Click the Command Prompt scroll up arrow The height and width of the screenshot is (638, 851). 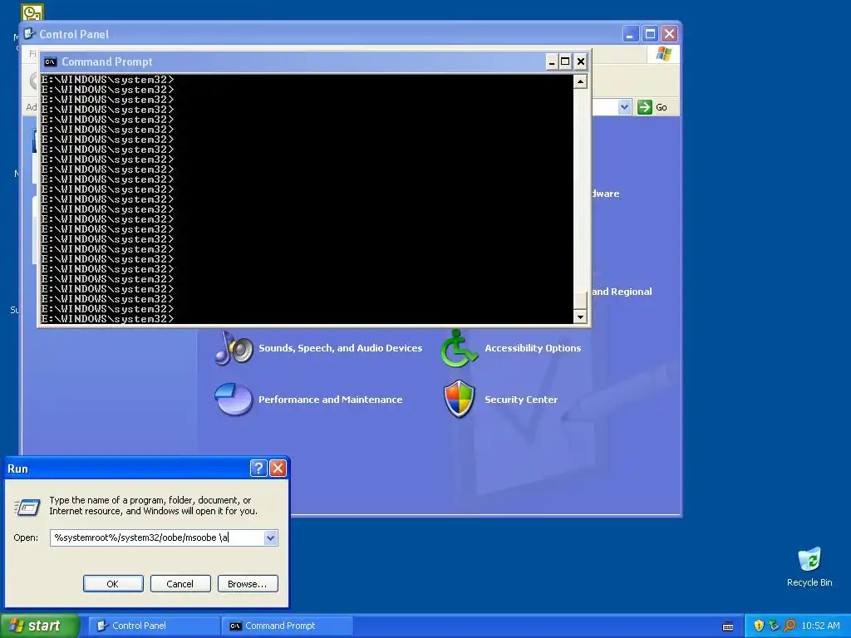pyautogui.click(x=580, y=81)
